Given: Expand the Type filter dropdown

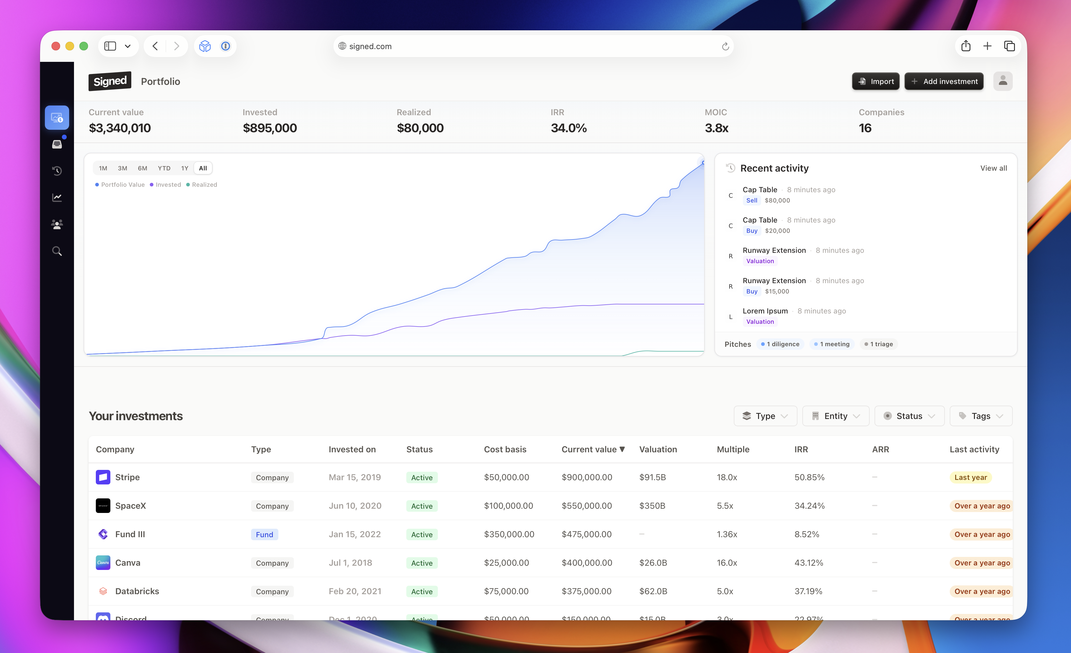Looking at the screenshot, I should pos(765,416).
